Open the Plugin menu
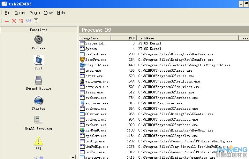Screen dimensions: 249x159 point(34,13)
